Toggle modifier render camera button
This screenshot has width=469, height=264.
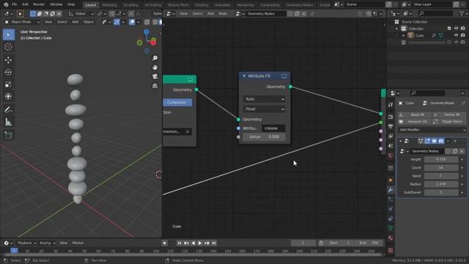[441, 141]
